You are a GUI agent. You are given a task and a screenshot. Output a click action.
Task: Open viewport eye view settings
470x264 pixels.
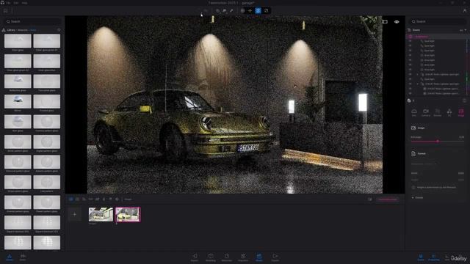pyautogui.click(x=397, y=22)
